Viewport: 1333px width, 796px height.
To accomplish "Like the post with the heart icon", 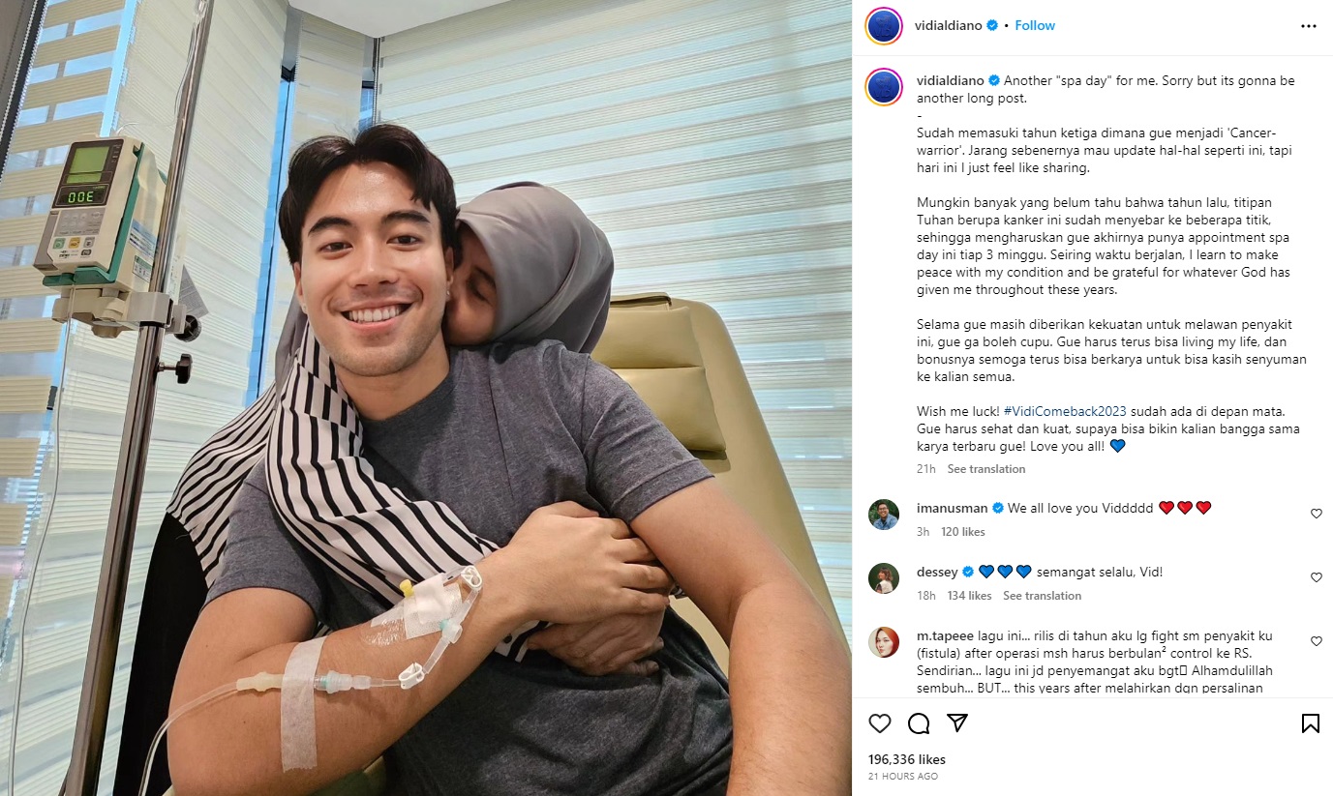I will point(879,723).
